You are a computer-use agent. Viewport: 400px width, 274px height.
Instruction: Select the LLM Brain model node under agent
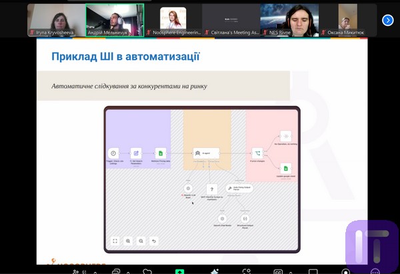(x=188, y=188)
